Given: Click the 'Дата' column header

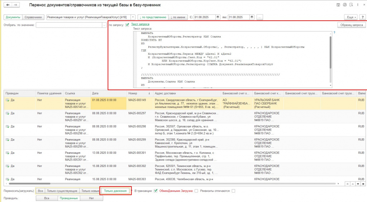Looking at the screenshot, I should 108,93.
